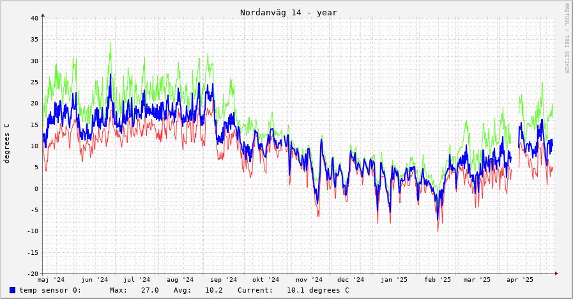Click the 'dec '24' x-axis label
The width and height of the screenshot is (573, 299).
tap(351, 280)
